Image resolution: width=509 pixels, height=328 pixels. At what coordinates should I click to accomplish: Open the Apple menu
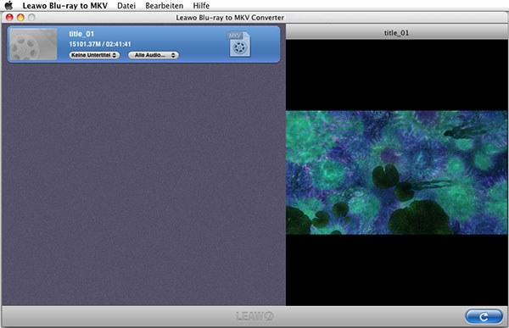tap(8, 6)
